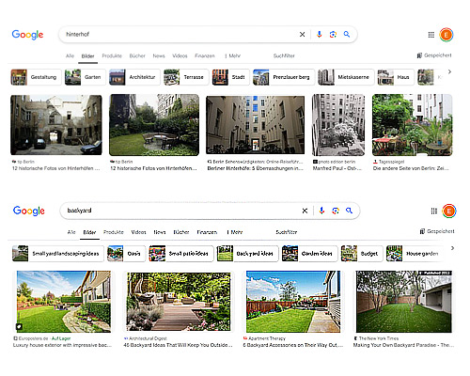The width and height of the screenshot is (470, 376).
Task: Switch to Produkte tab in hinterhof results
Action: pyautogui.click(x=112, y=55)
